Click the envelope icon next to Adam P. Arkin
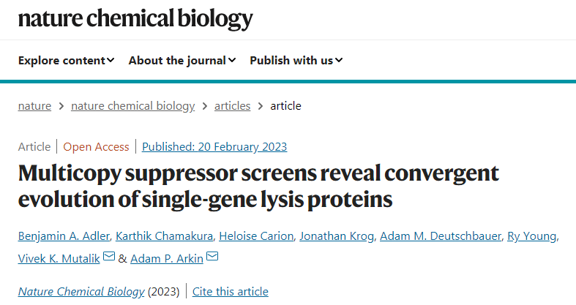 click(213, 257)
